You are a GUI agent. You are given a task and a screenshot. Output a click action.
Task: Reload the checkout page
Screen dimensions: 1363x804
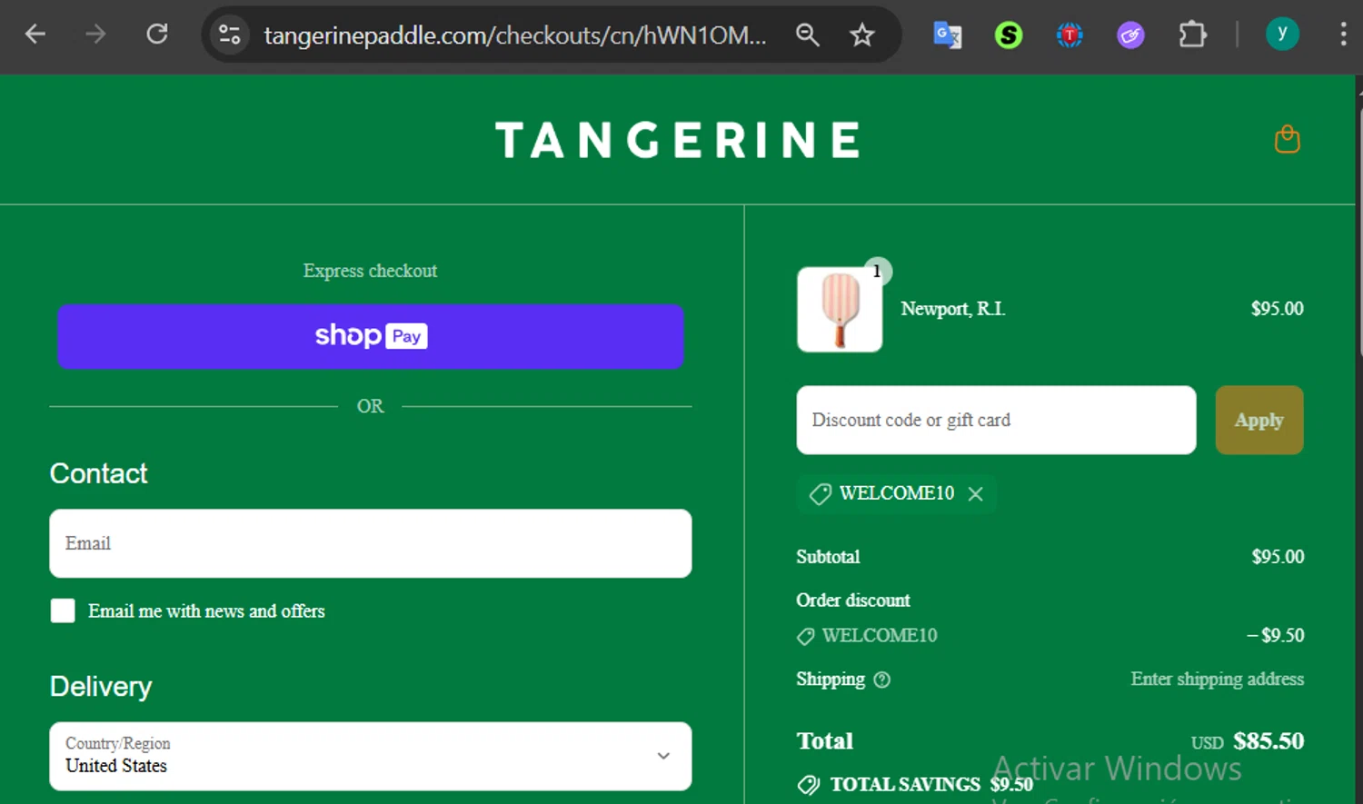(x=157, y=35)
